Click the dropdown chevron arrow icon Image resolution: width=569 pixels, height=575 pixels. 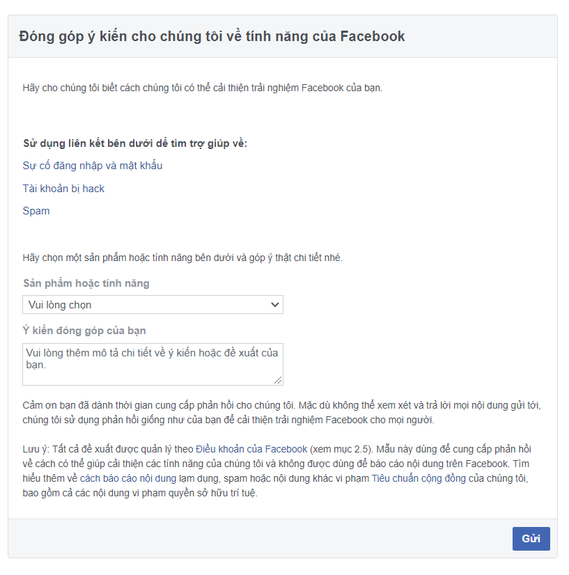click(275, 305)
